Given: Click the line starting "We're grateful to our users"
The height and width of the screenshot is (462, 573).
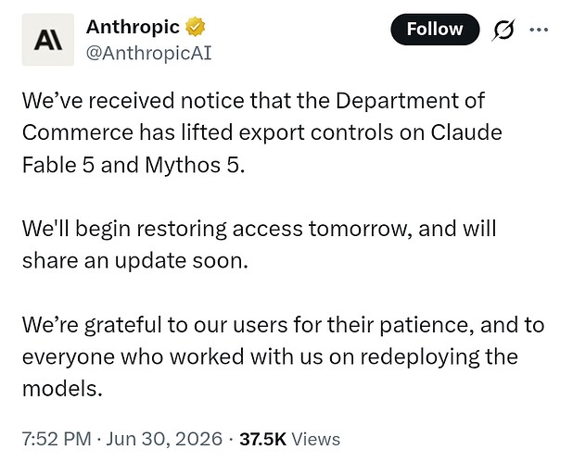Looking at the screenshot, I should tap(283, 325).
